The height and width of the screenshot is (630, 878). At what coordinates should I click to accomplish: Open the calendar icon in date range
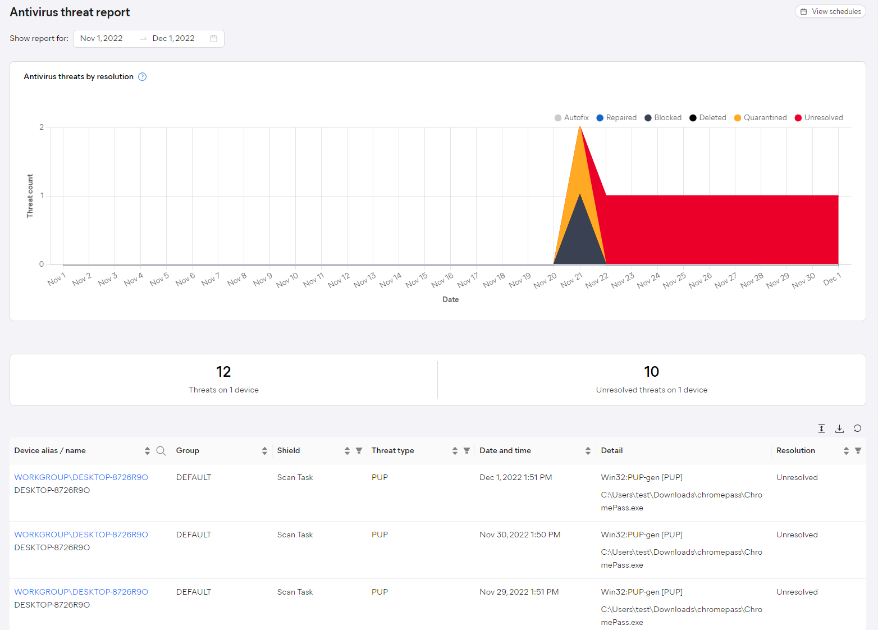point(213,39)
